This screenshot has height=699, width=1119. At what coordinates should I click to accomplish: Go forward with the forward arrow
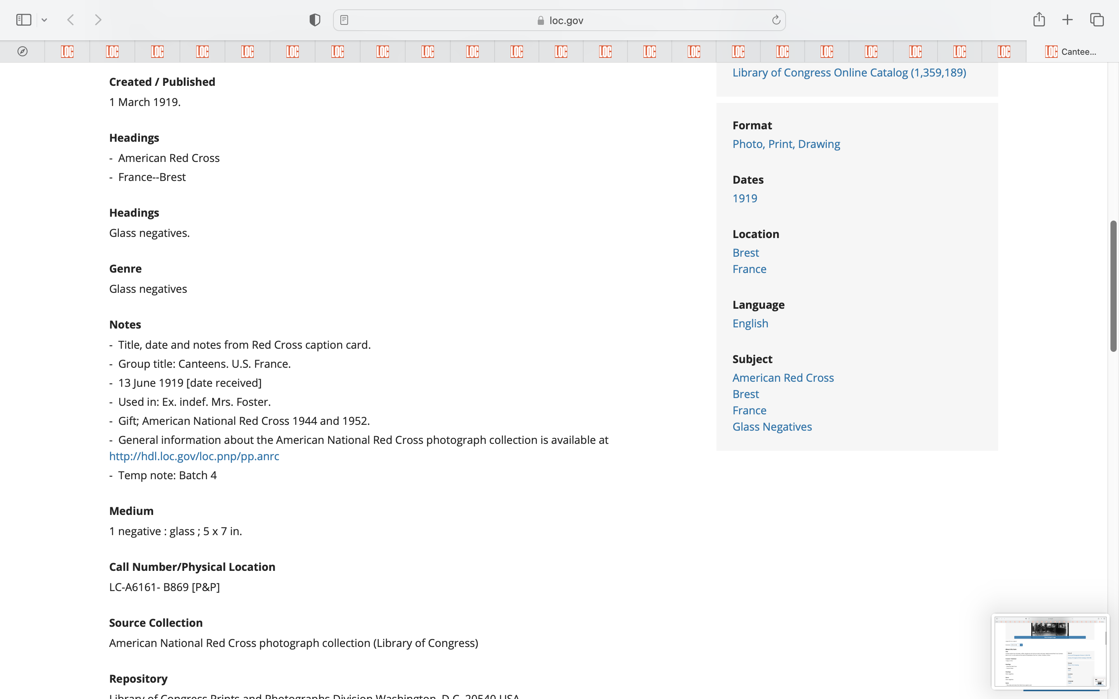(x=98, y=20)
